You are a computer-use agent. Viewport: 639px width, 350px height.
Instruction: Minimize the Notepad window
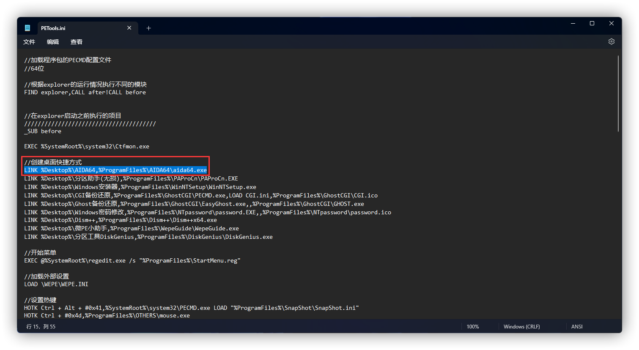573,24
